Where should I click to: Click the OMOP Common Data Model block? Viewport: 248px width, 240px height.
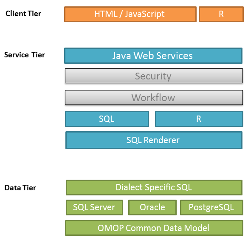tap(154, 228)
